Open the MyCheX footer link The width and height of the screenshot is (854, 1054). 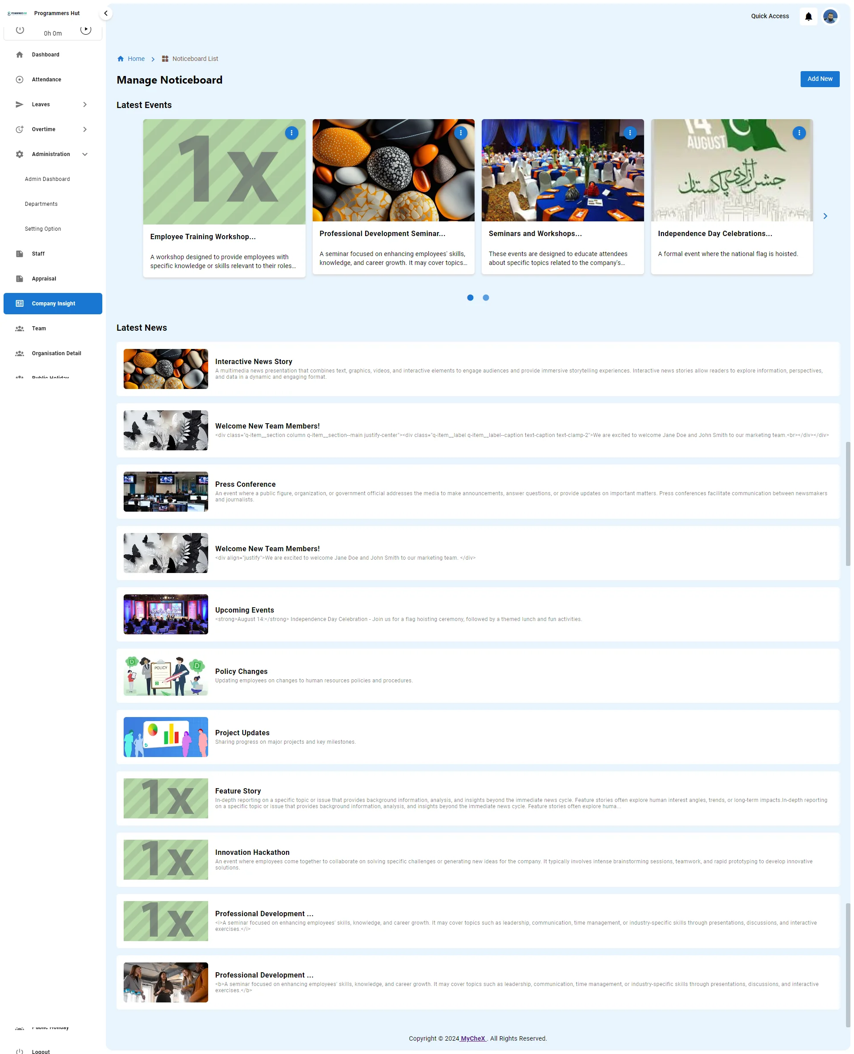point(472,1038)
